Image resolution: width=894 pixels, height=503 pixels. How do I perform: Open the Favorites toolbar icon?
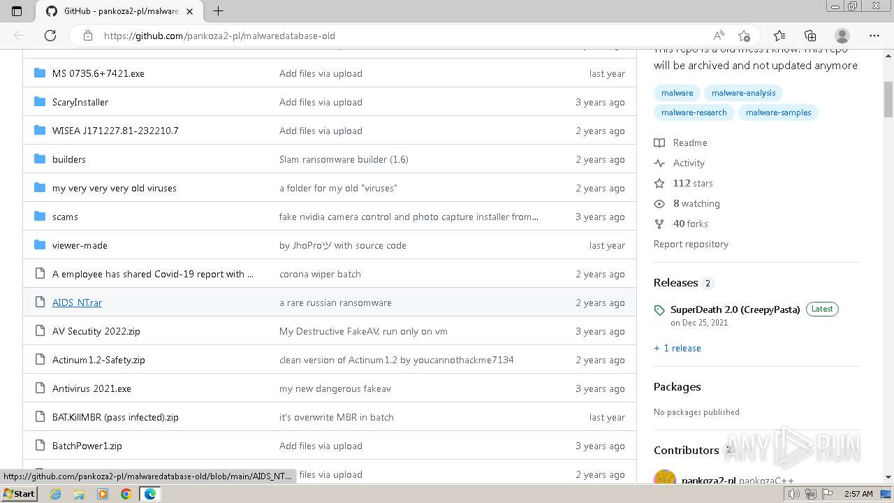pos(779,36)
